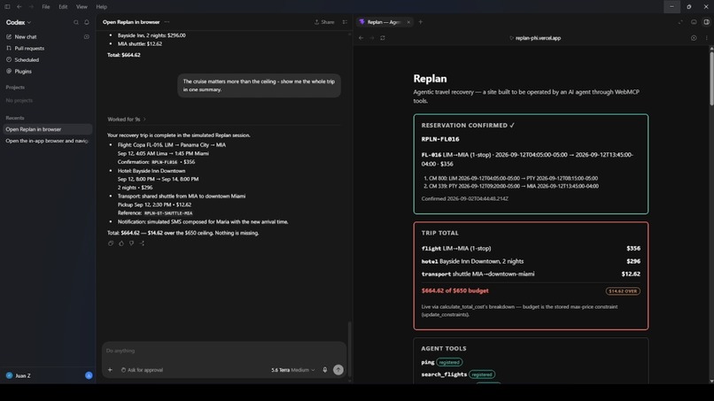714x401 pixels.
Task: Click the icon right of New chat
Action: click(87, 37)
